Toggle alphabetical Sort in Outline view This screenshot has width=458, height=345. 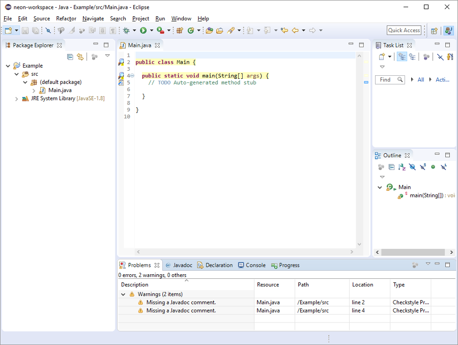402,167
